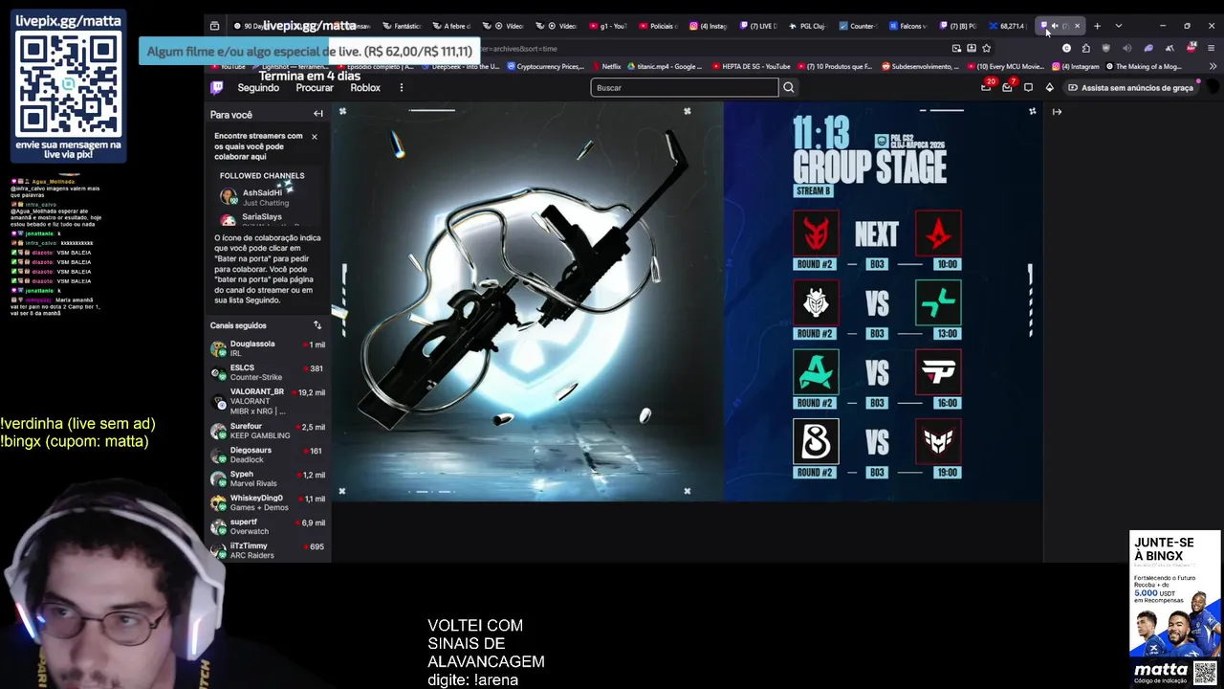Switch to the Falcons v browser tab
This screenshot has height=689, width=1224.
pyautogui.click(x=907, y=26)
